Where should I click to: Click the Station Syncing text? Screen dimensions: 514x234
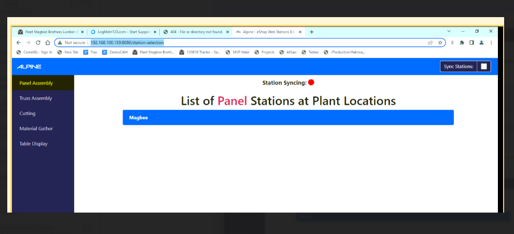284,83
